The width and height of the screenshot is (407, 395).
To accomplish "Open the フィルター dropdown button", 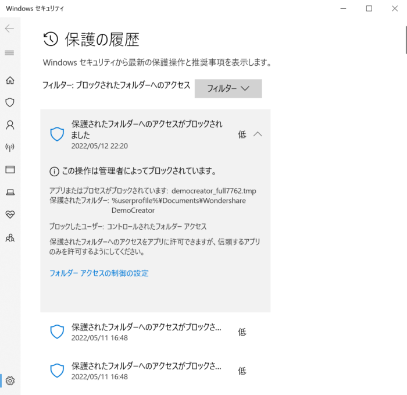I will click(x=228, y=88).
